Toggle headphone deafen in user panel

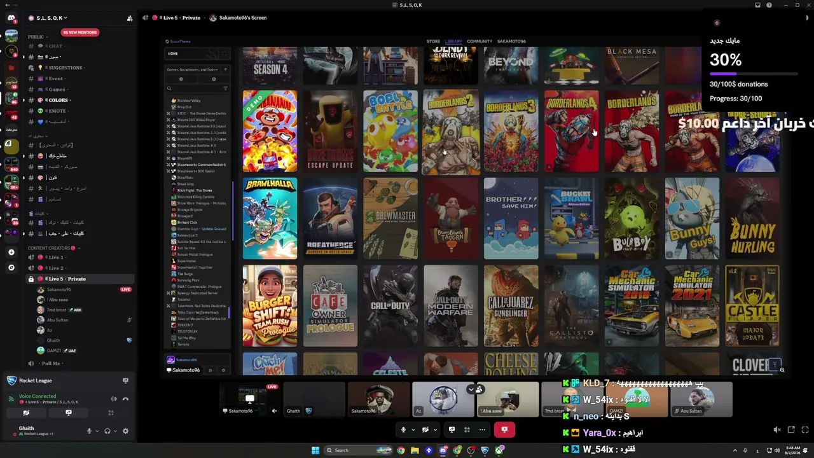107,431
